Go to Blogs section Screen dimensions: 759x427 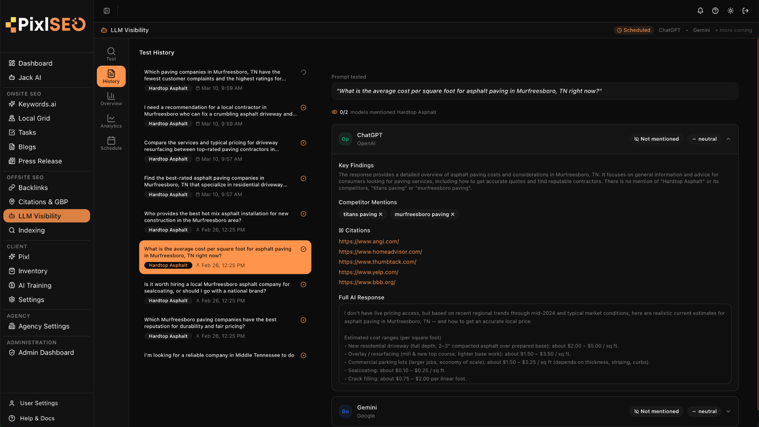tap(47, 147)
